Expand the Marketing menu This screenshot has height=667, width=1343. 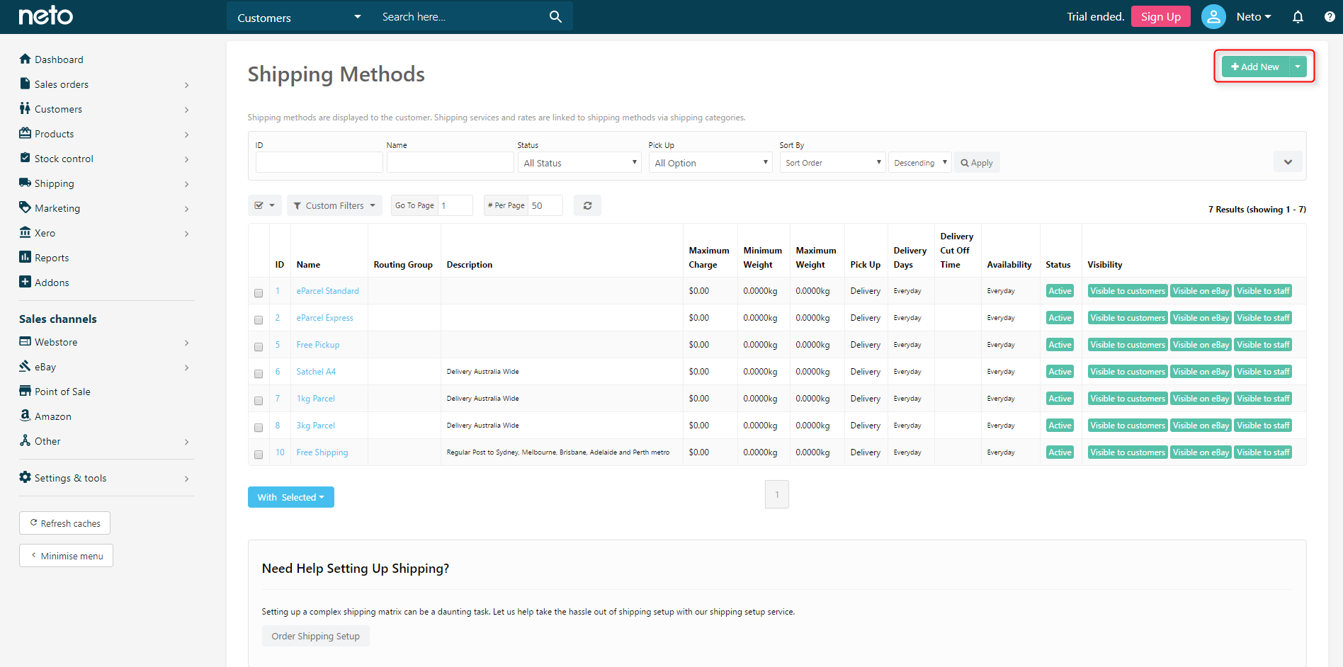pyautogui.click(x=187, y=209)
